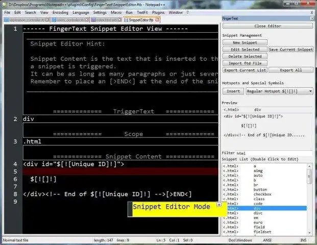
Task: Open the Edit menu
Action: (x=17, y=12)
